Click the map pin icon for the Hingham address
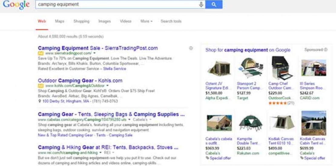 click(40, 101)
